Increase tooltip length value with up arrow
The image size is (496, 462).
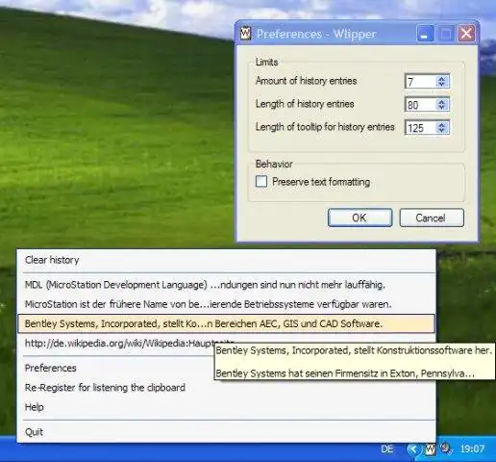[x=442, y=124]
